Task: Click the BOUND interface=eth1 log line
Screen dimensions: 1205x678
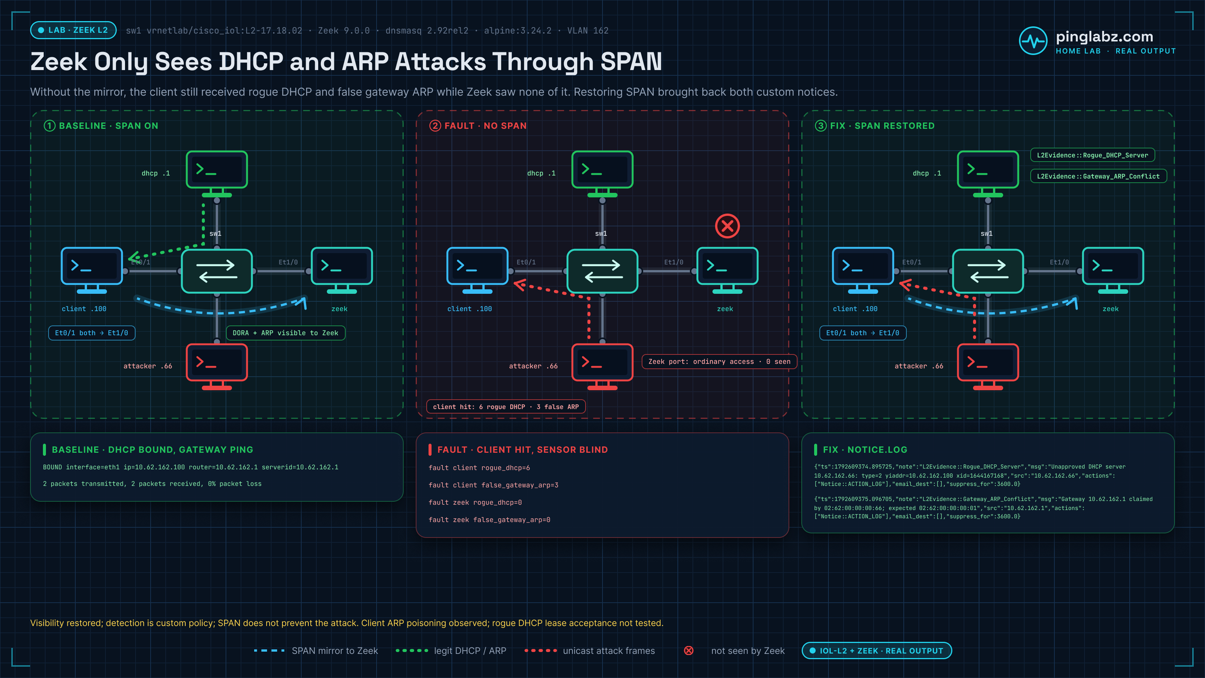Action: [191, 467]
